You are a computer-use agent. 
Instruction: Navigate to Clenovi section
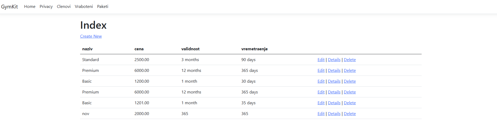click(64, 7)
